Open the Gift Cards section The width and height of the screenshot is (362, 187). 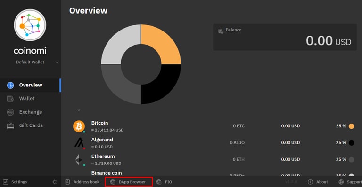pyautogui.click(x=31, y=125)
